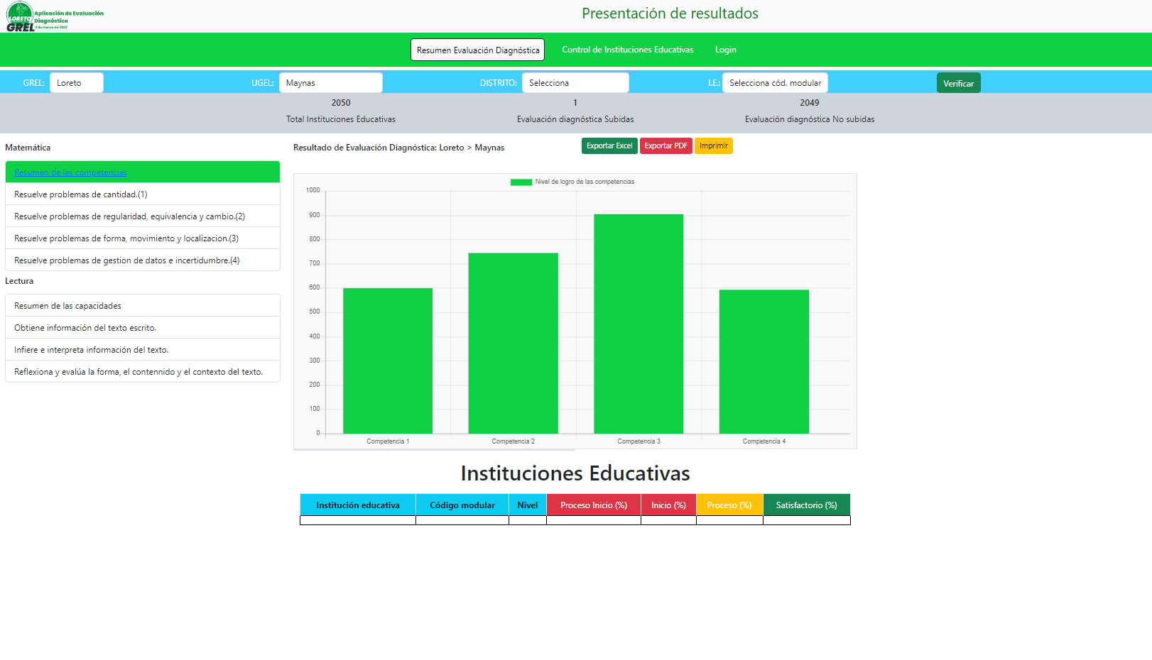Open the DISTRITO Selecciona dropdown
Viewport: 1152px width, 660px height.
575,83
